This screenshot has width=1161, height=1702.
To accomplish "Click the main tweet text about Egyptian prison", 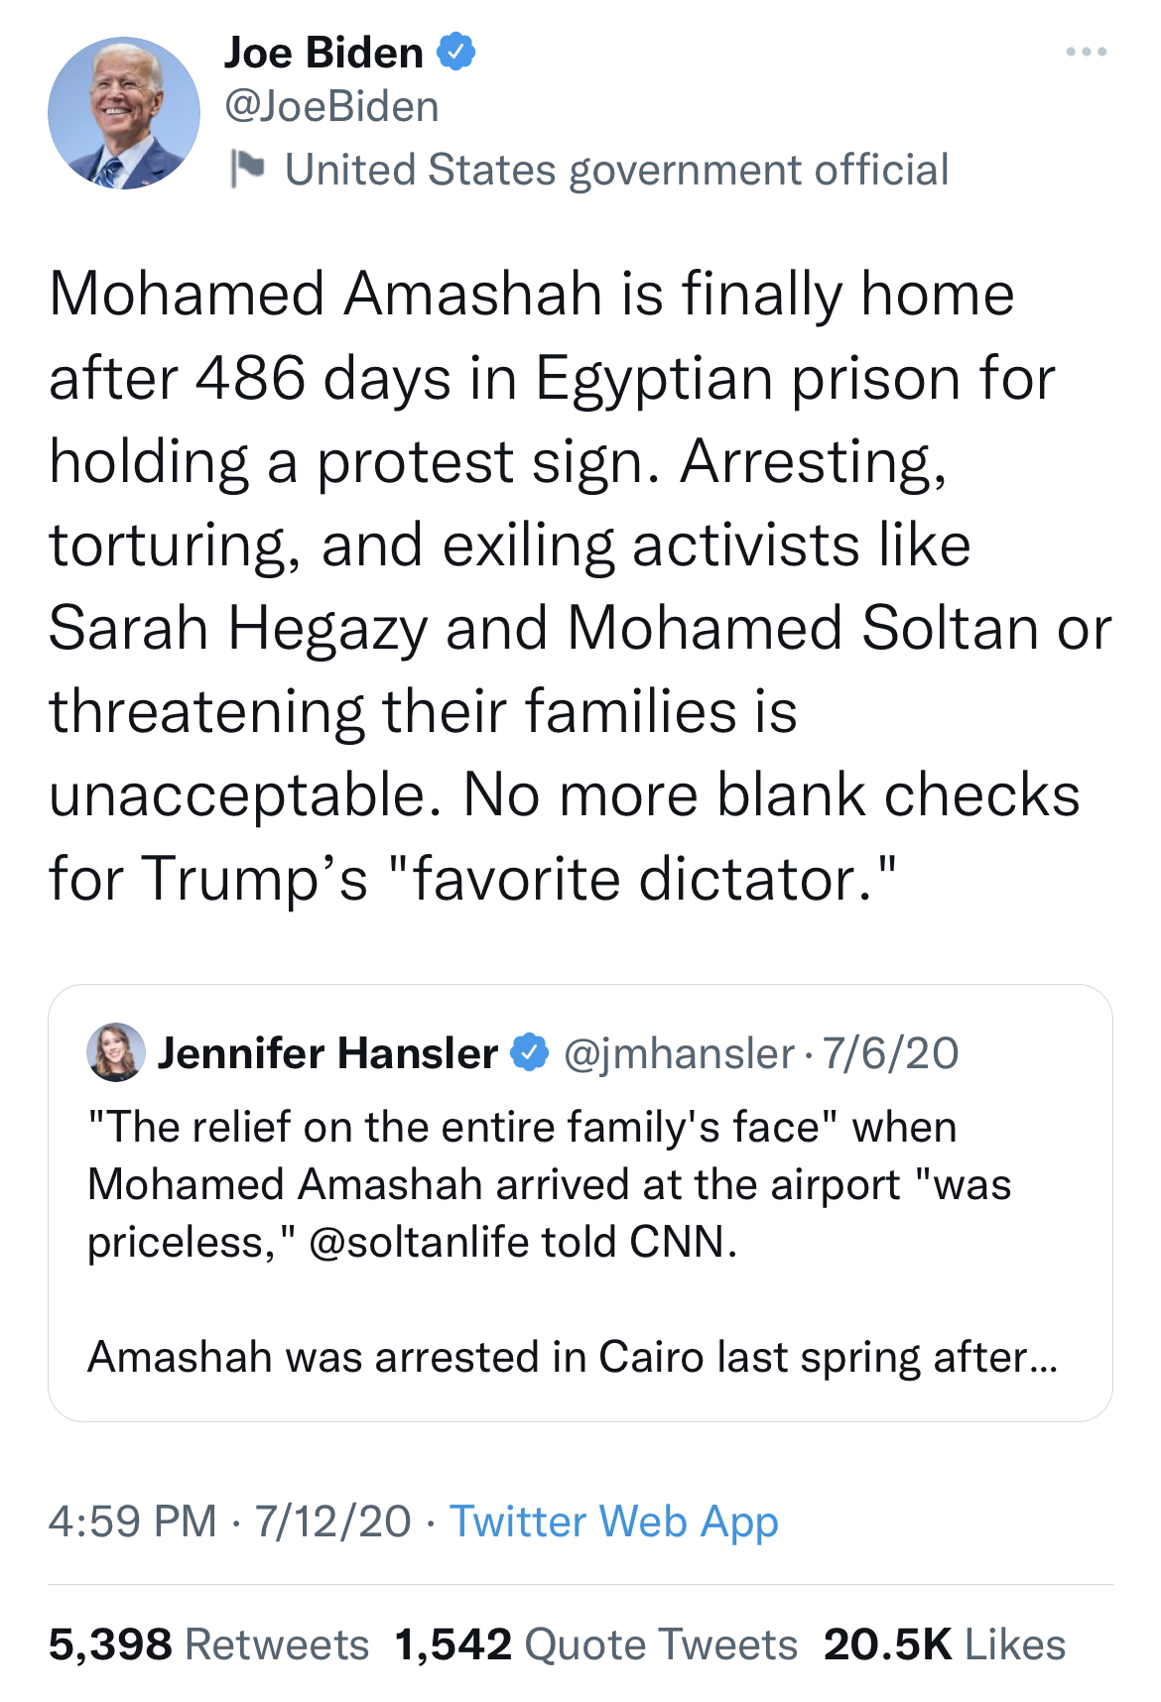I will tap(580, 586).
